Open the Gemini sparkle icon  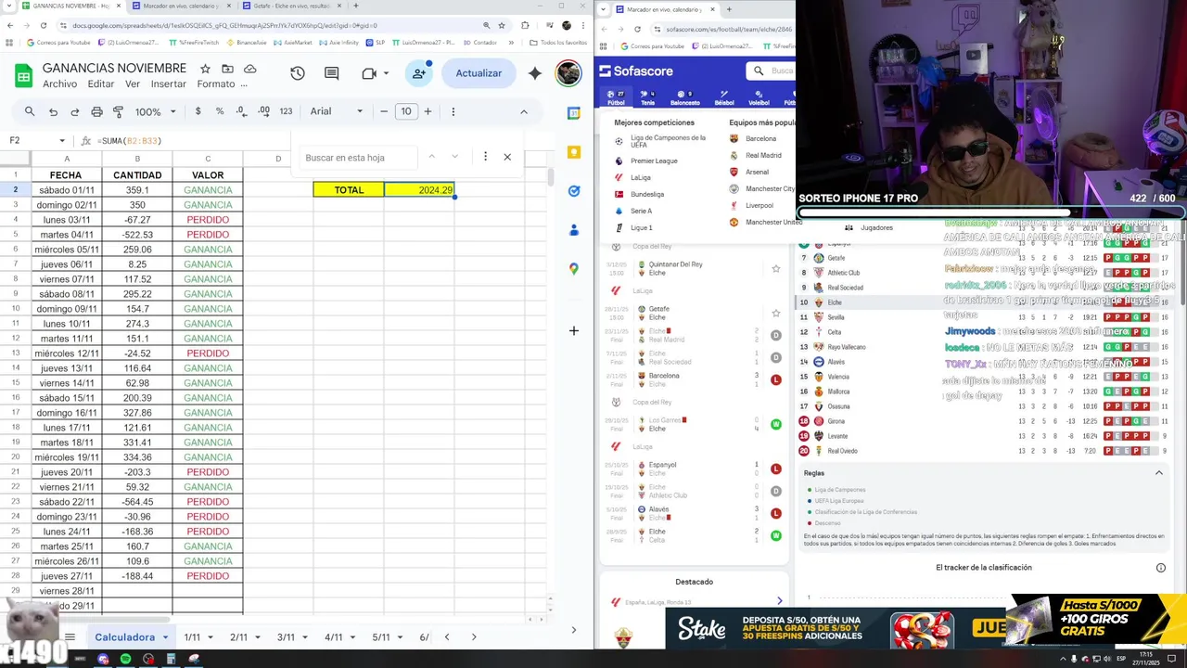click(535, 73)
